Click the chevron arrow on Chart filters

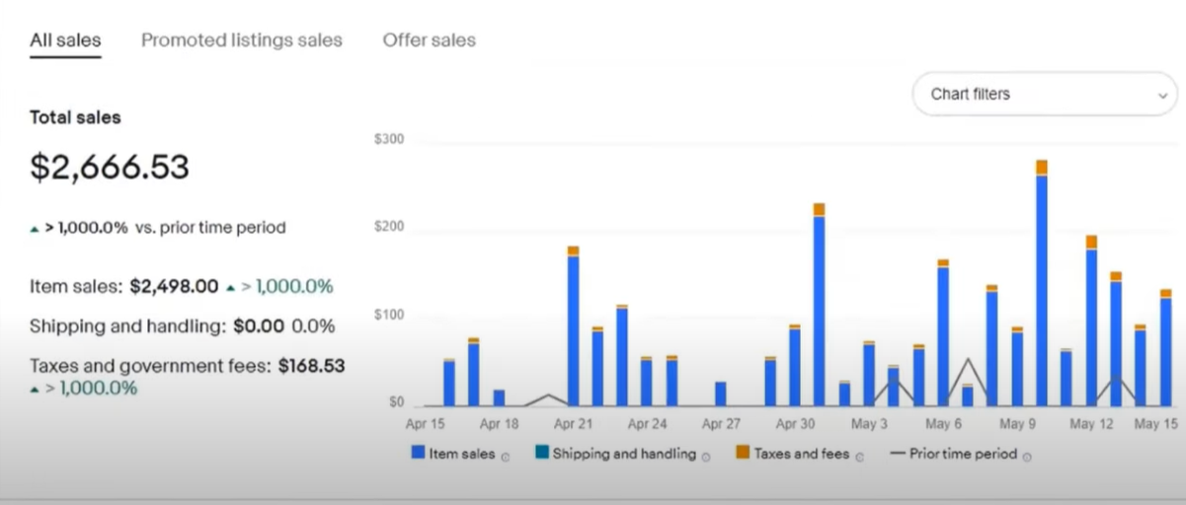coord(1162,96)
